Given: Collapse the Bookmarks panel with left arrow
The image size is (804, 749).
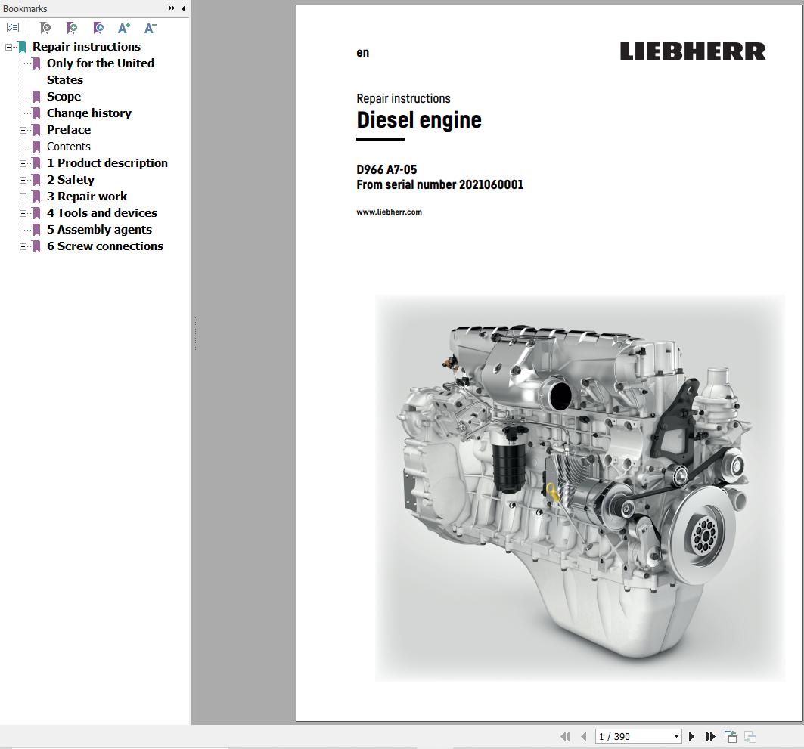Looking at the screenshot, I should click(182, 8).
